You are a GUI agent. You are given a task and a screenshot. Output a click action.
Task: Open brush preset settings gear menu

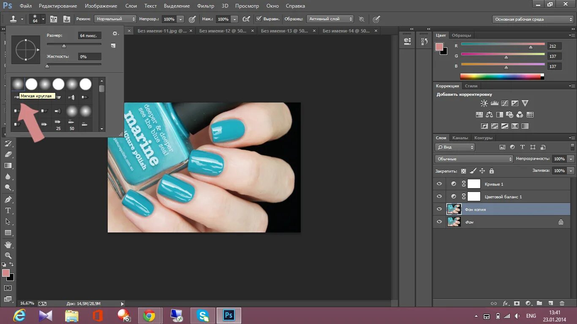click(115, 33)
